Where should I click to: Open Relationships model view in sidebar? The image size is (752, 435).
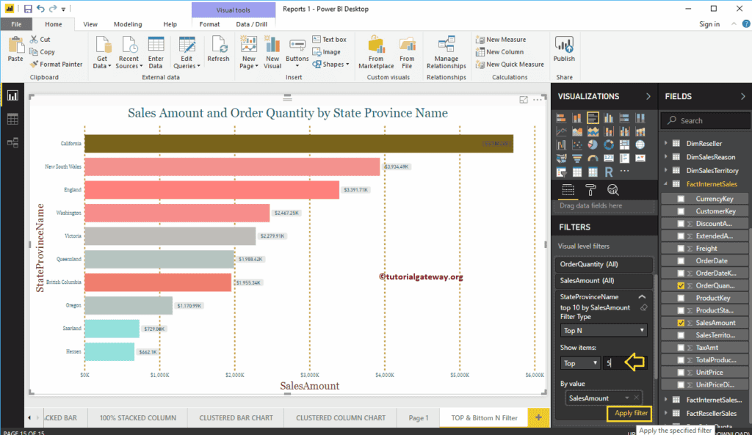[x=12, y=142]
